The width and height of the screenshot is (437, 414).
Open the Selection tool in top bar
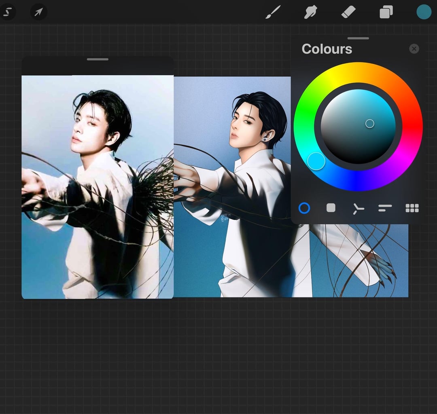coord(8,12)
